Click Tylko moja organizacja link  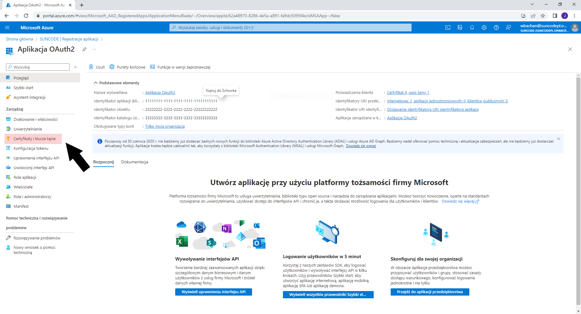[165, 126]
